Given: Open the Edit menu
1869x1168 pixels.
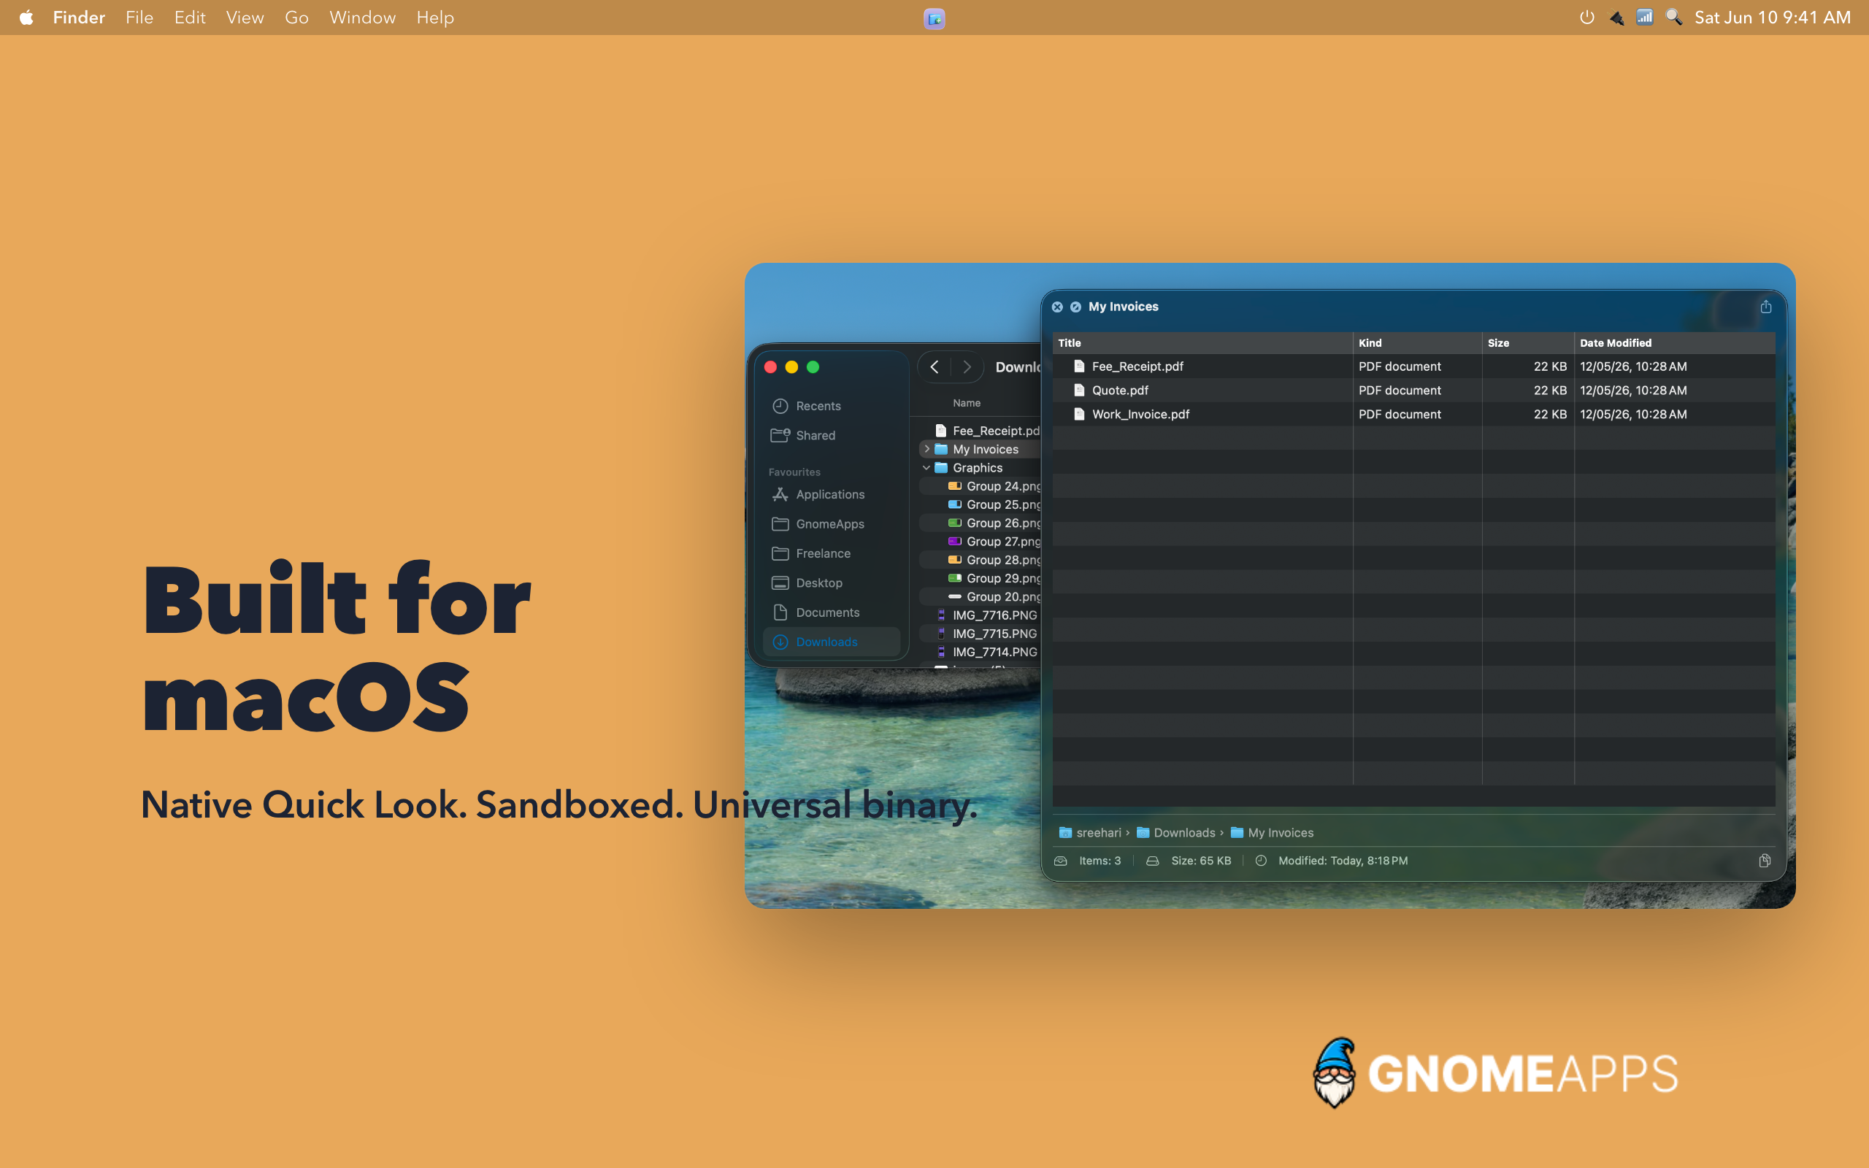Looking at the screenshot, I should [190, 17].
